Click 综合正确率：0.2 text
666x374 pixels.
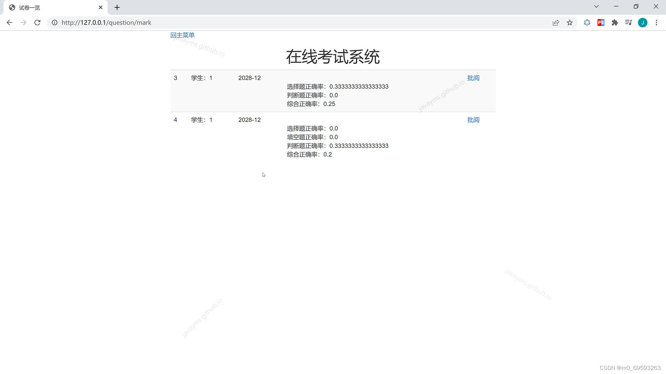point(309,154)
